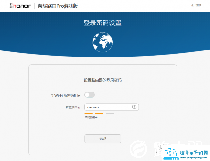The width and height of the screenshot is (210, 161).
Task: Click the 新登录密码 password field
Action: point(112,107)
